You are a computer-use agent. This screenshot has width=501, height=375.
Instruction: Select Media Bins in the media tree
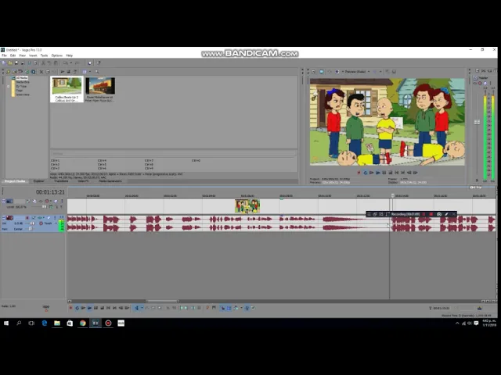pos(23,82)
